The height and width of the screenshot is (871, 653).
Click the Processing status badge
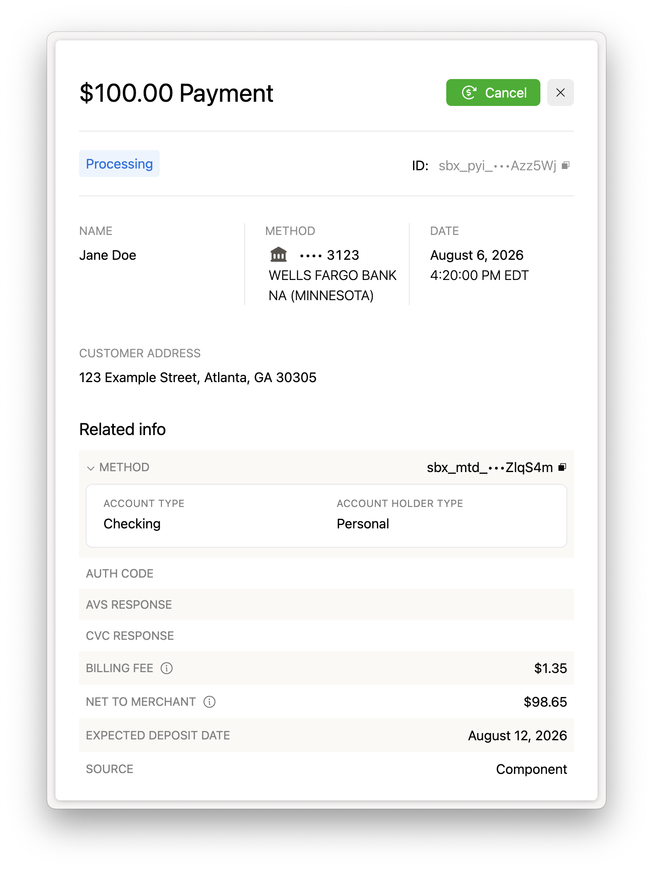(x=119, y=164)
